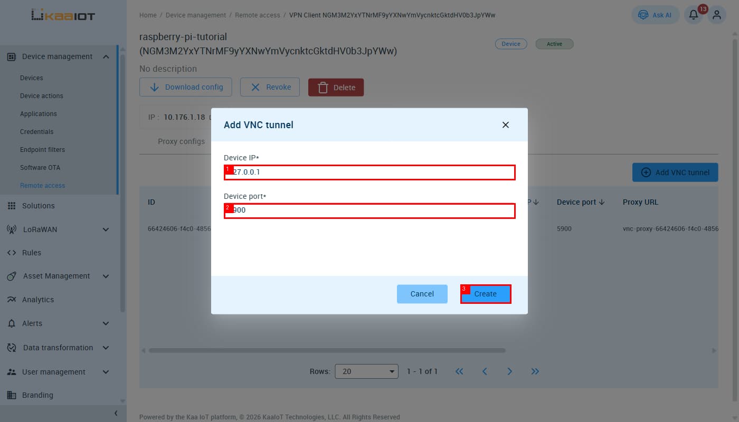Click Cancel in the dialog
739x422 pixels.
click(x=422, y=294)
